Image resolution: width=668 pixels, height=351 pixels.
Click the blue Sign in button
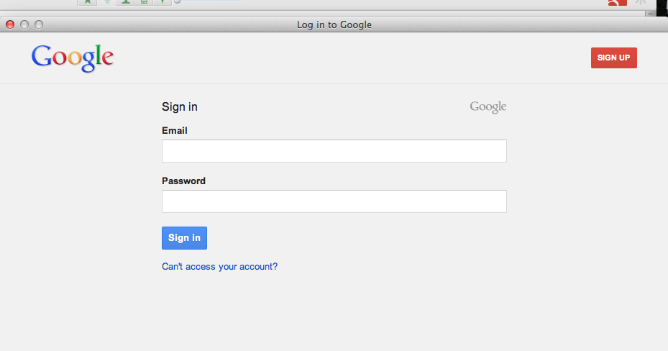tap(185, 238)
